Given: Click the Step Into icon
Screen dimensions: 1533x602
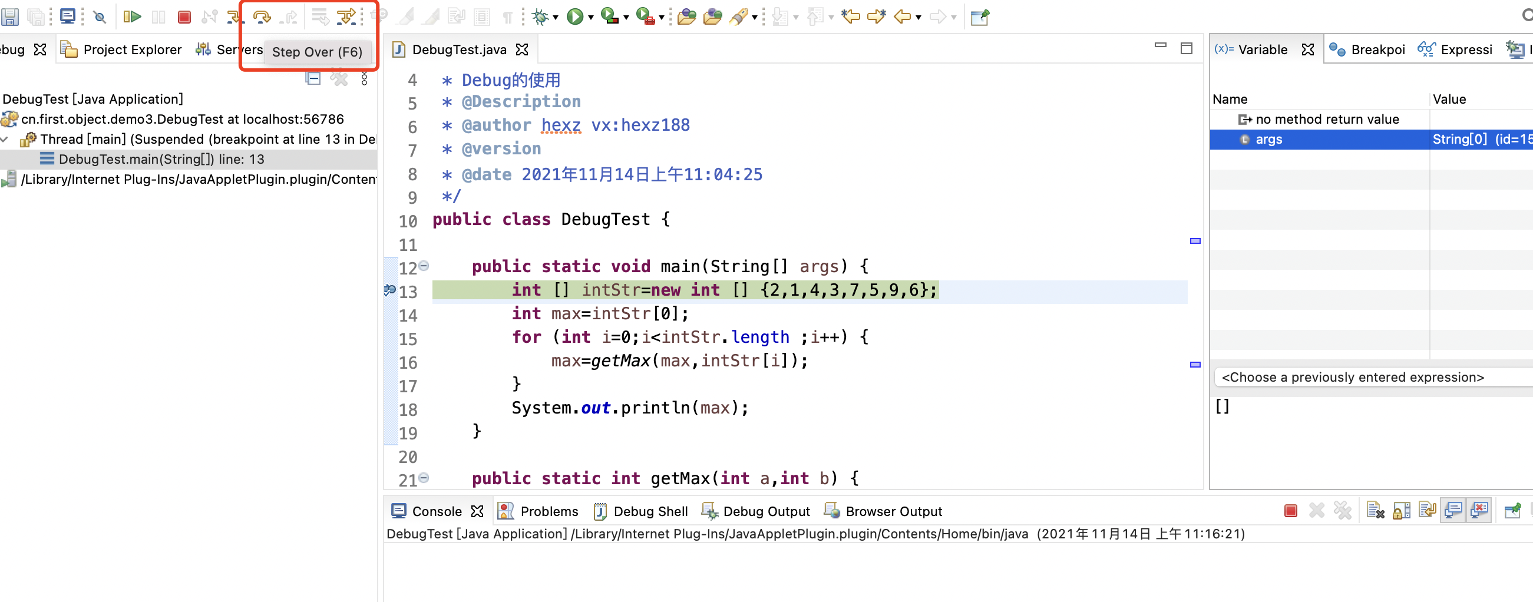Looking at the screenshot, I should point(234,16).
